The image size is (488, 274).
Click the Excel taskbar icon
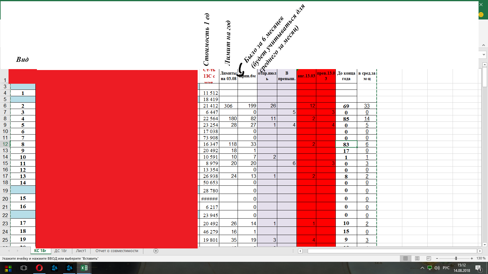point(84,268)
